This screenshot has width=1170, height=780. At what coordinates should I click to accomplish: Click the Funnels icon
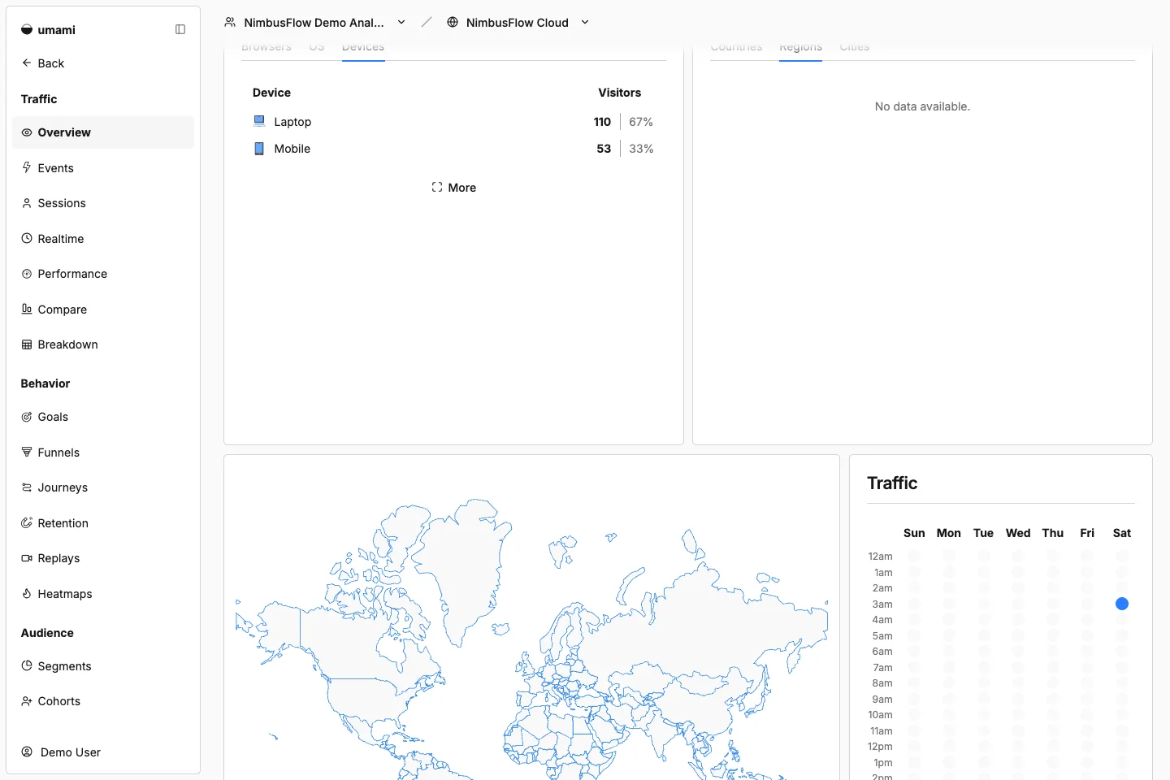[27, 452]
